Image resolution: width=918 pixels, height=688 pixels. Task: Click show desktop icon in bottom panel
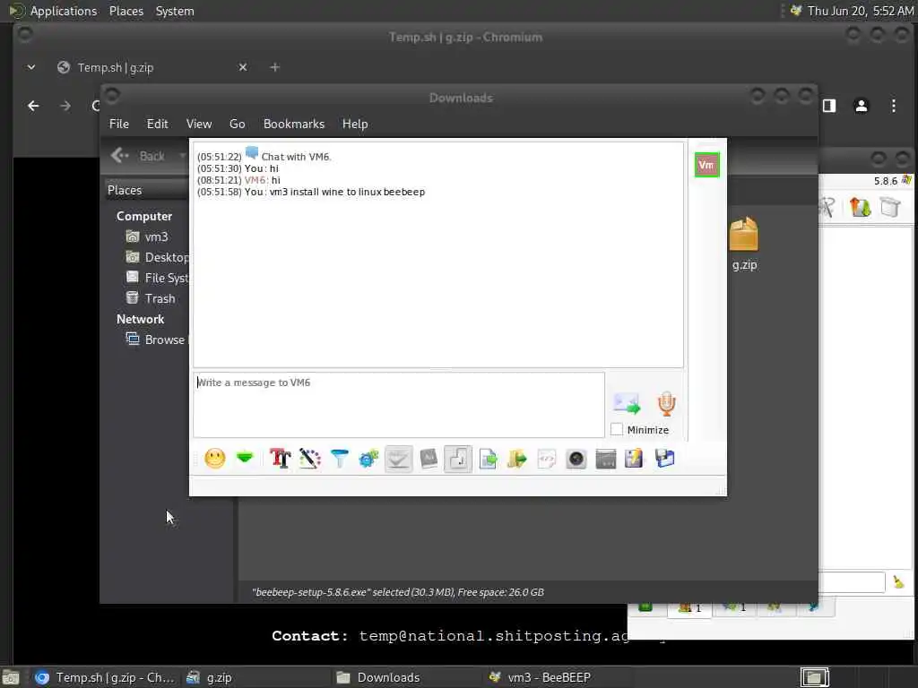coord(11,678)
